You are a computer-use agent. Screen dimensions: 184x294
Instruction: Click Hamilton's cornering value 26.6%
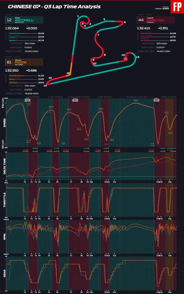point(172,40)
